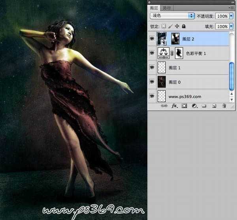This screenshot has width=237, height=220.
Task: Open the layers panel options menu
Action: 231,7
